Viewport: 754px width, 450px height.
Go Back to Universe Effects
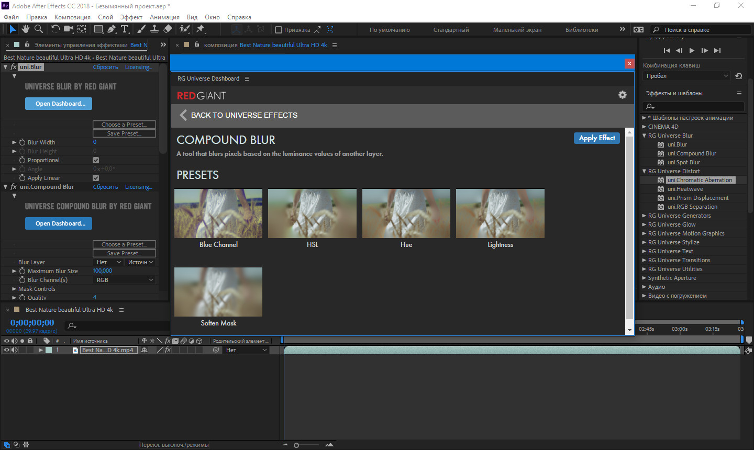(239, 115)
